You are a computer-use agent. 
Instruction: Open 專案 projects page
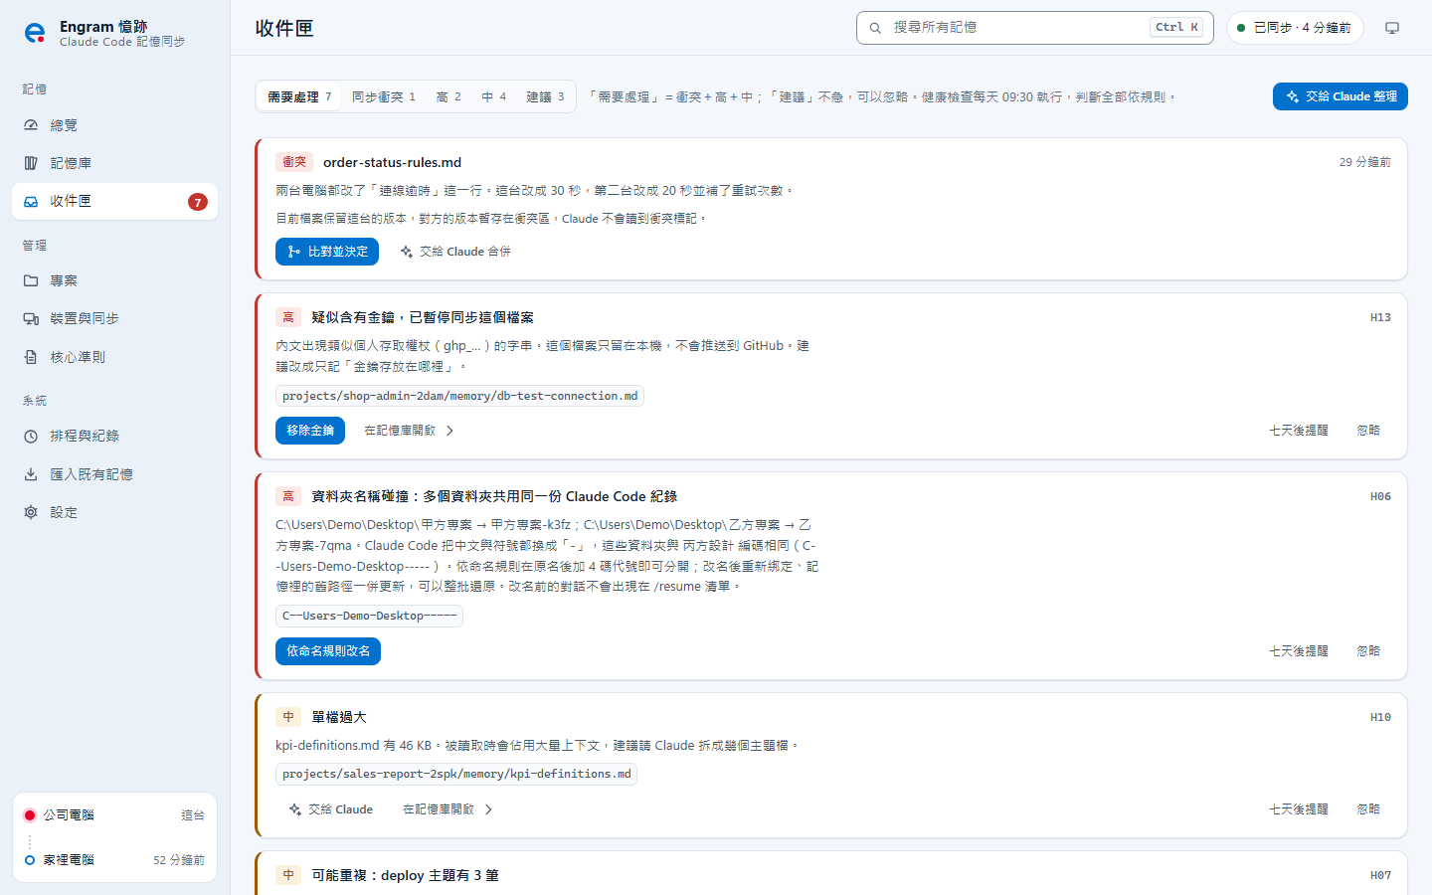114,280
